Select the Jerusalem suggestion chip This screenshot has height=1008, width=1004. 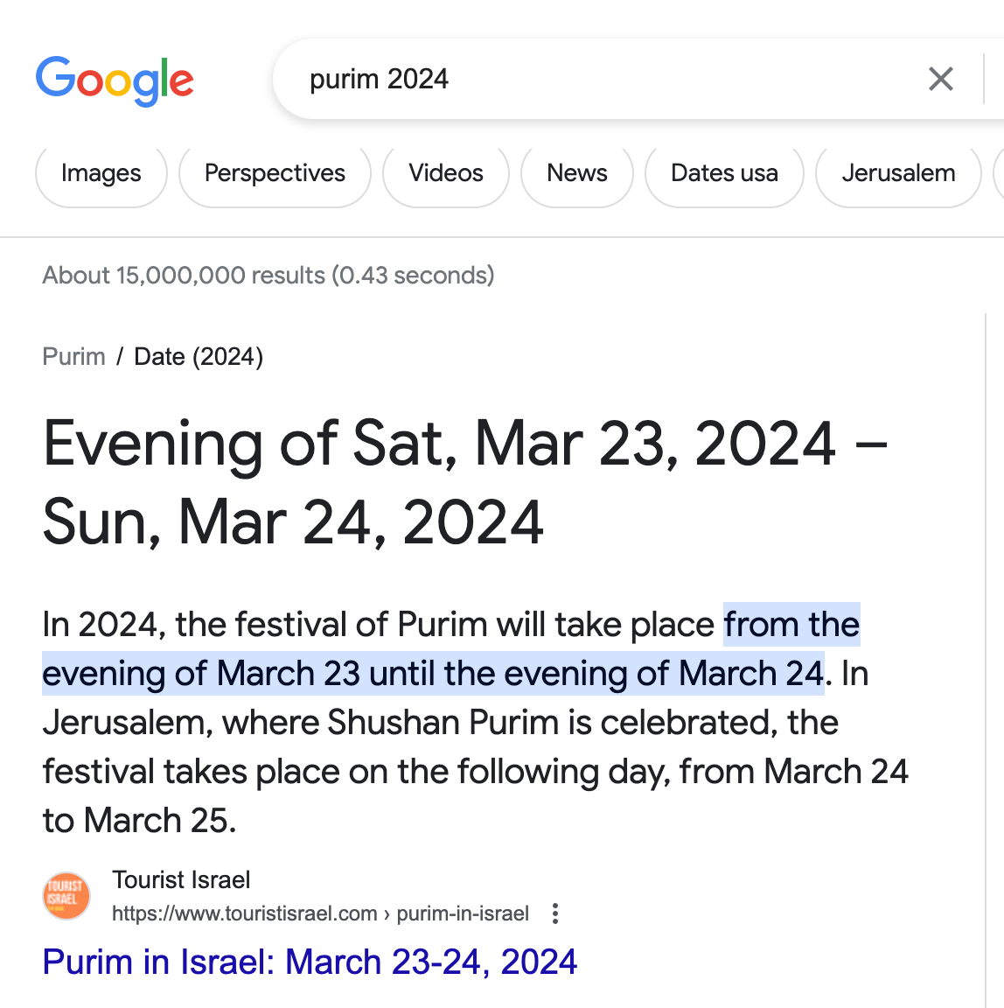click(x=897, y=174)
